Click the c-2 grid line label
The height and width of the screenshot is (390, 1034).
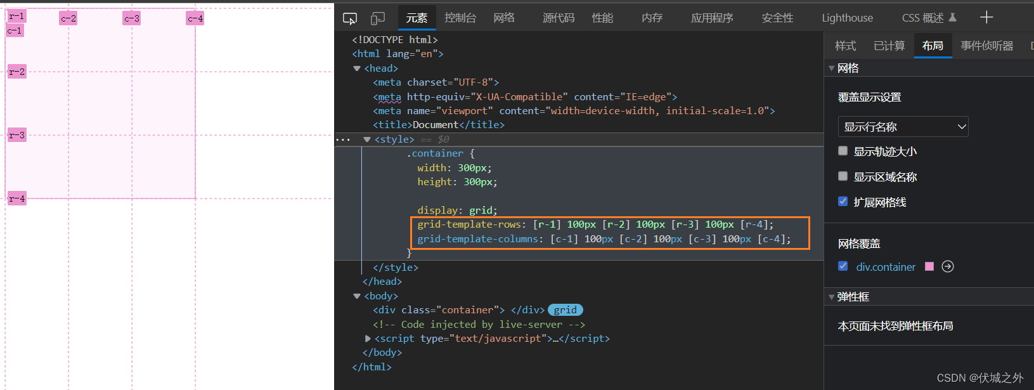[x=68, y=18]
